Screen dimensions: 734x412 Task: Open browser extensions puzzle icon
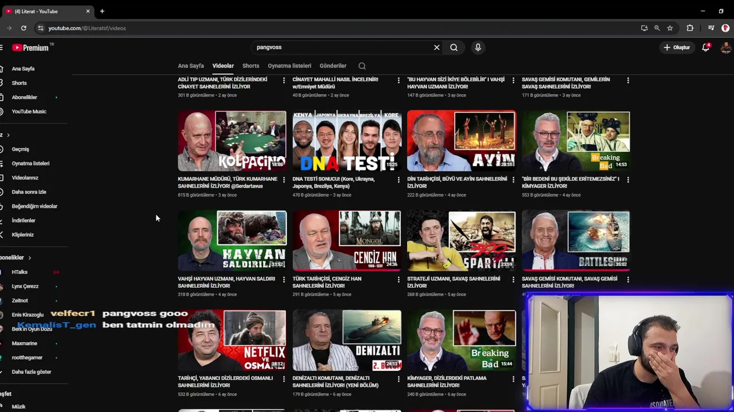pos(690,28)
